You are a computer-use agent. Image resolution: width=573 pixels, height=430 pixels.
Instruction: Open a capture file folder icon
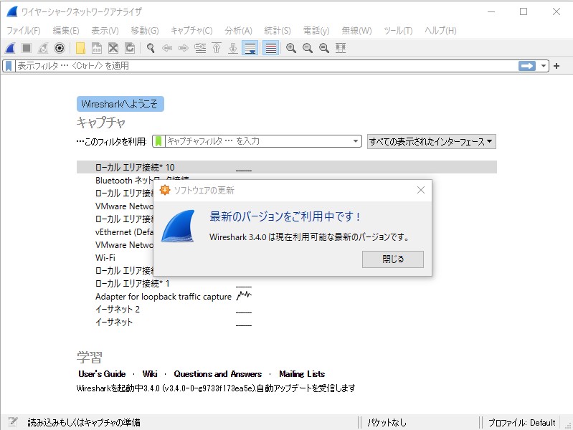80,48
